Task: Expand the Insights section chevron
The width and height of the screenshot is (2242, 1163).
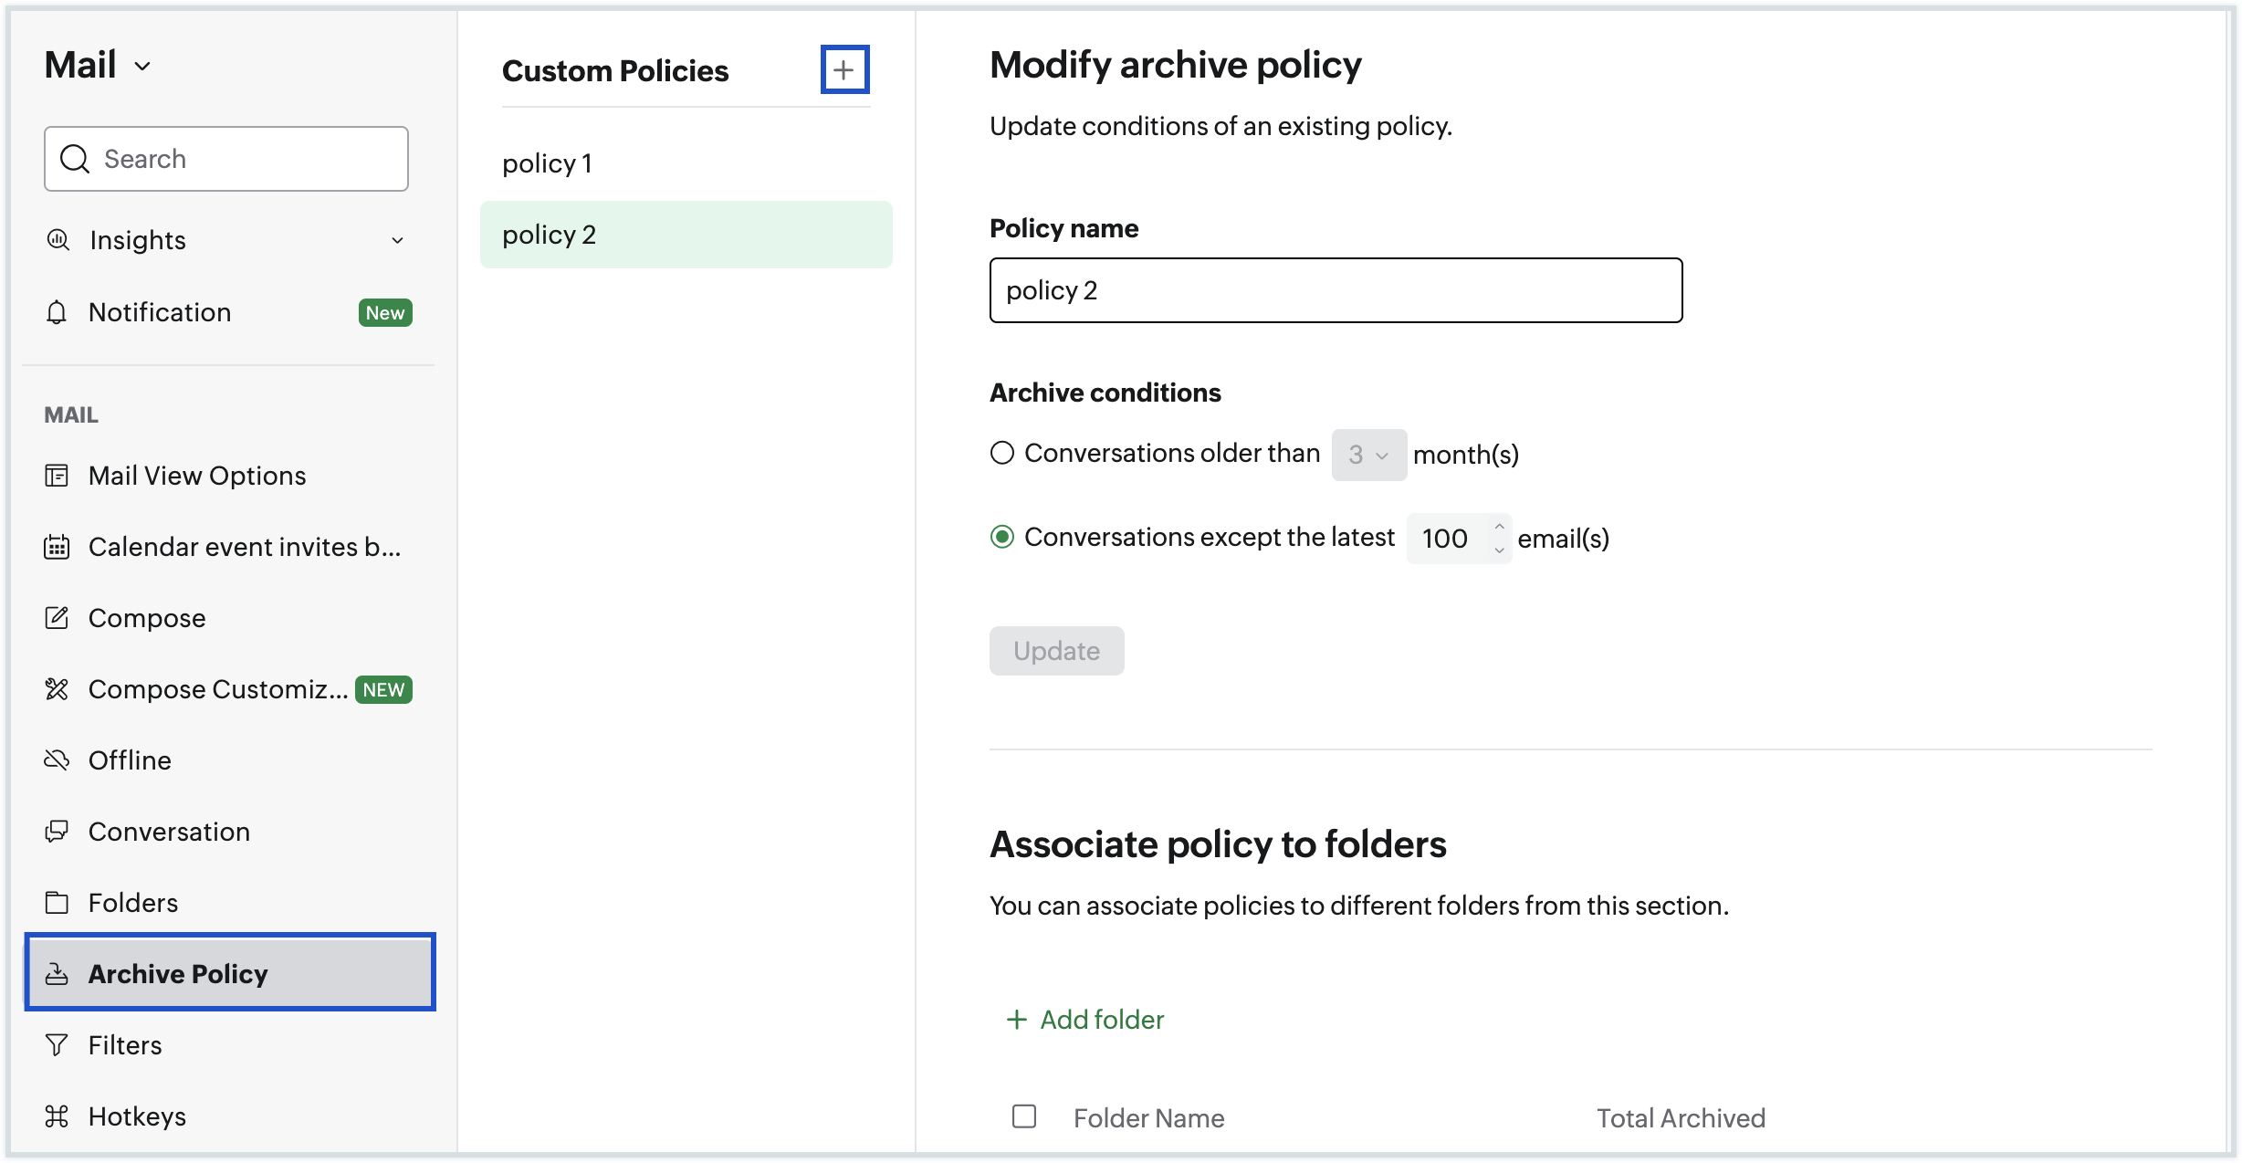Action: 397,240
